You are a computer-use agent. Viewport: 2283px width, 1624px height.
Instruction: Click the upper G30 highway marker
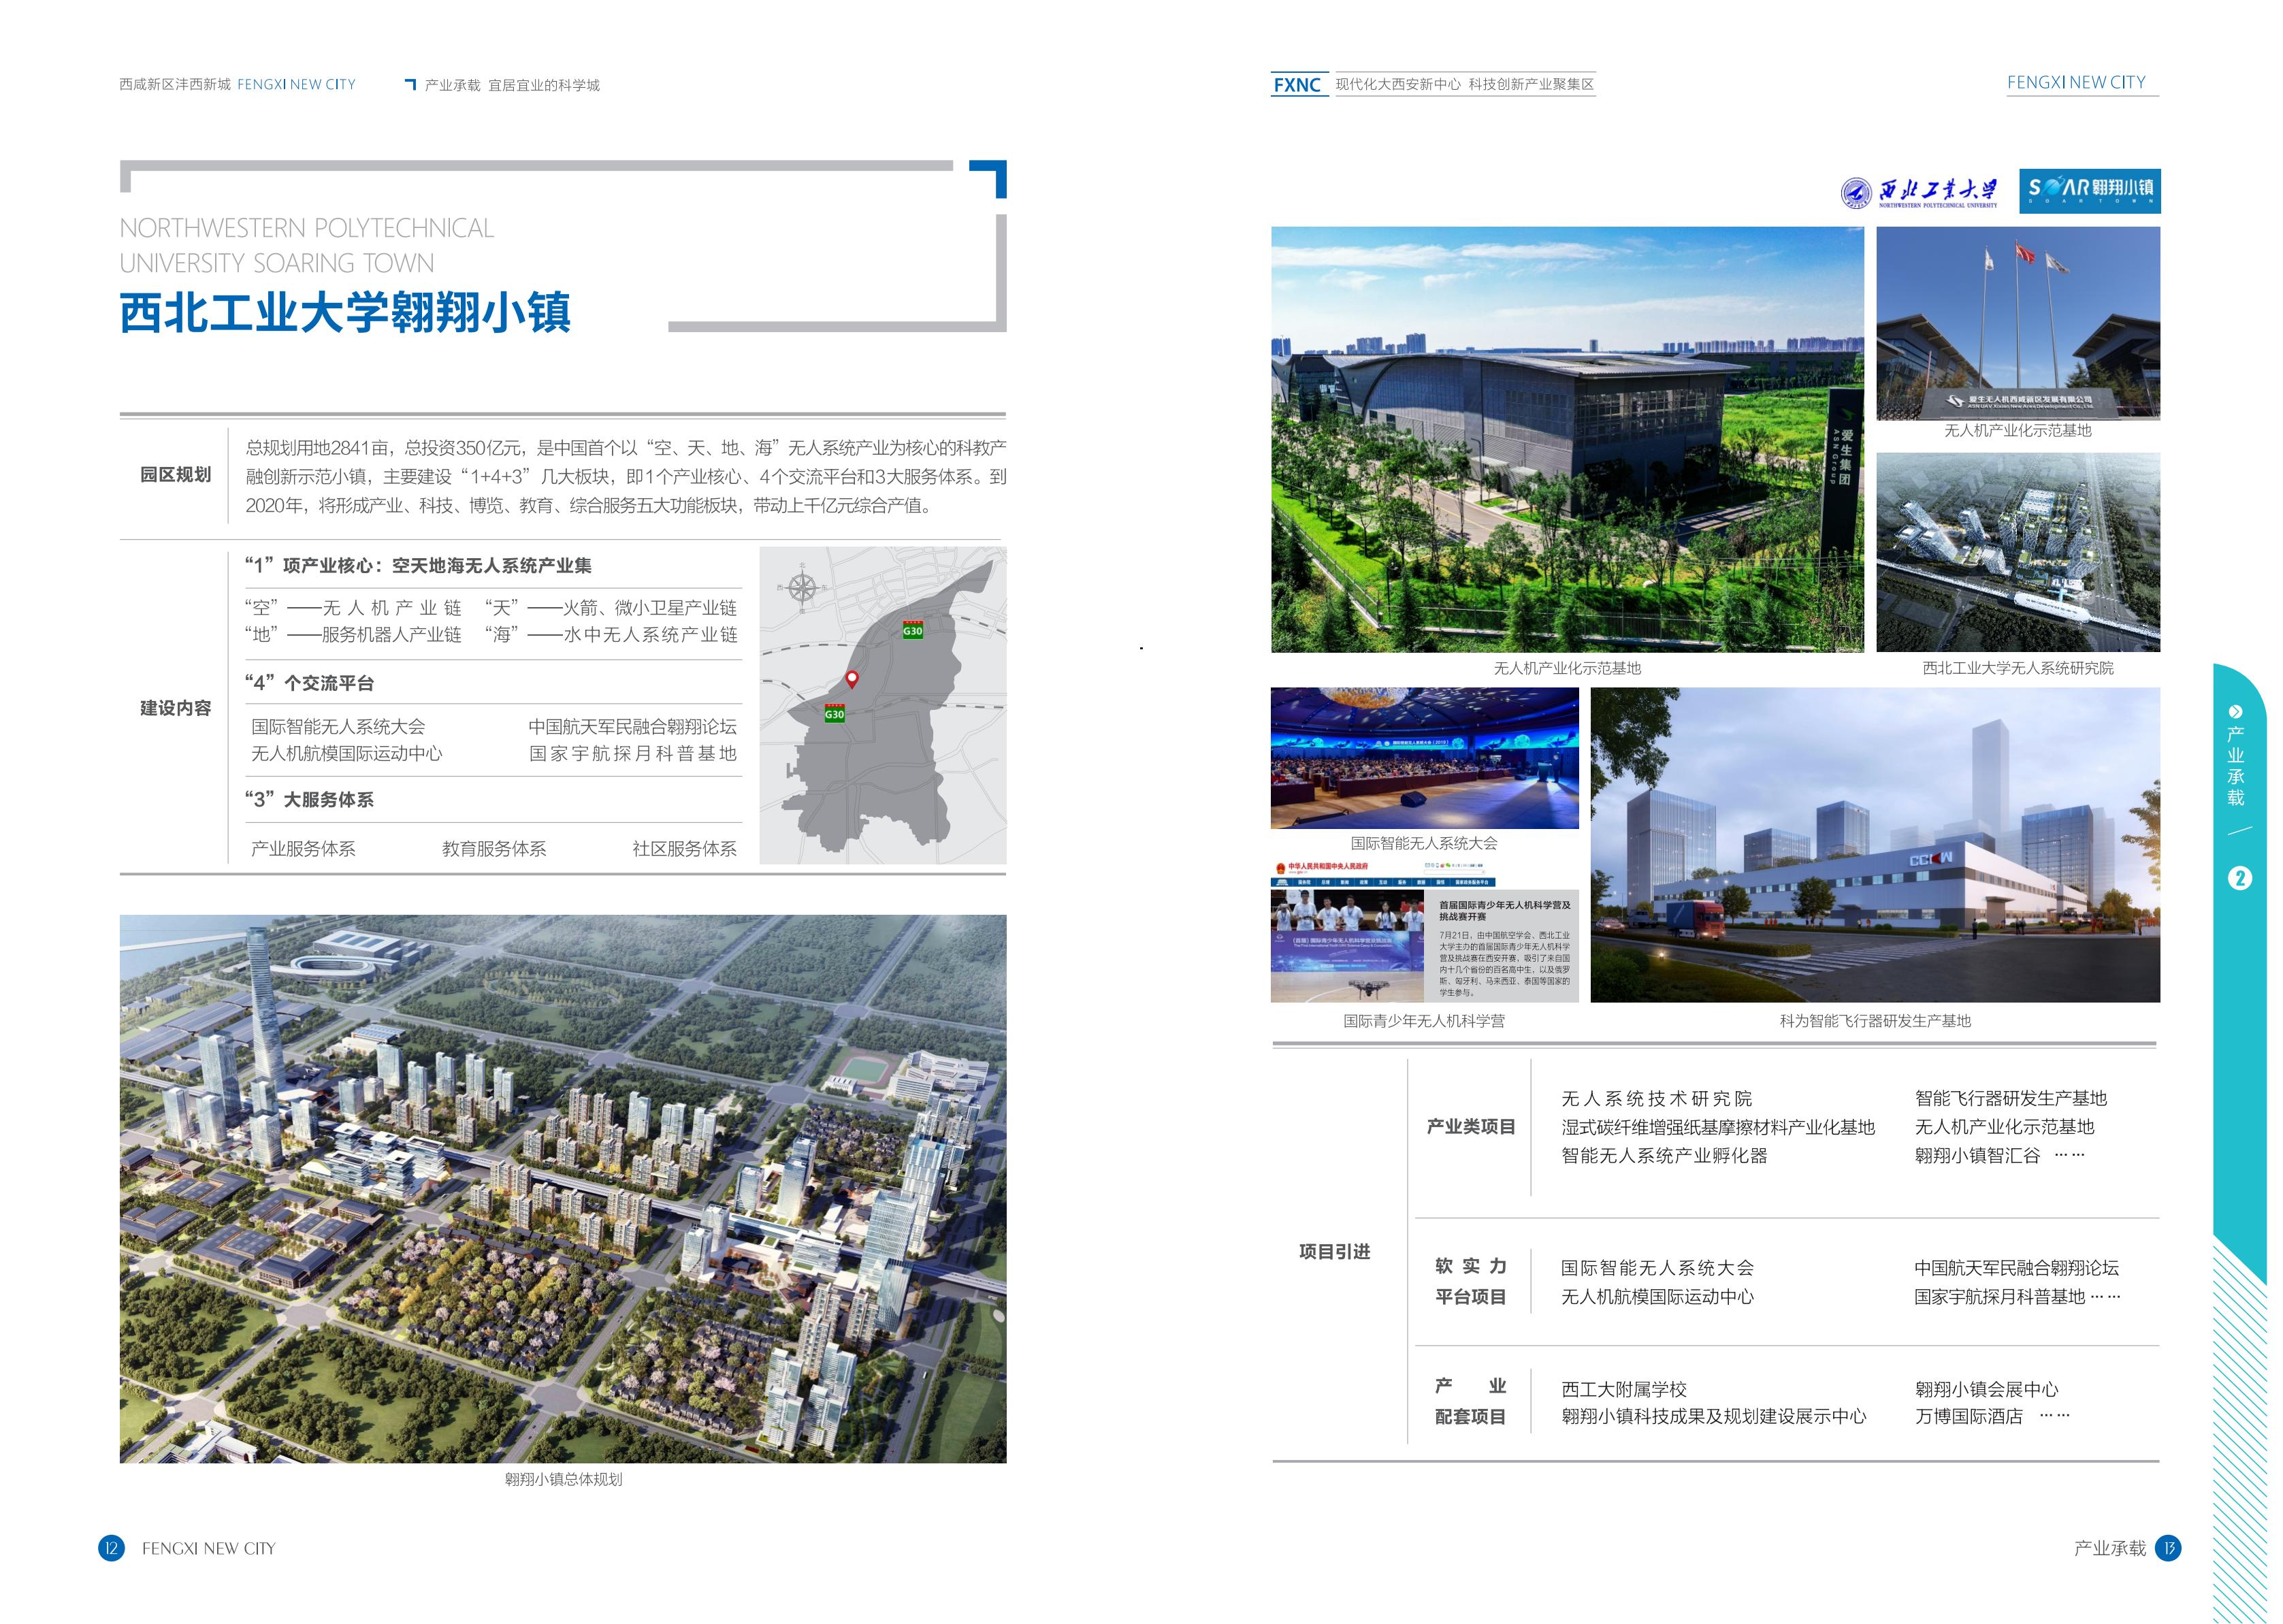[x=913, y=630]
